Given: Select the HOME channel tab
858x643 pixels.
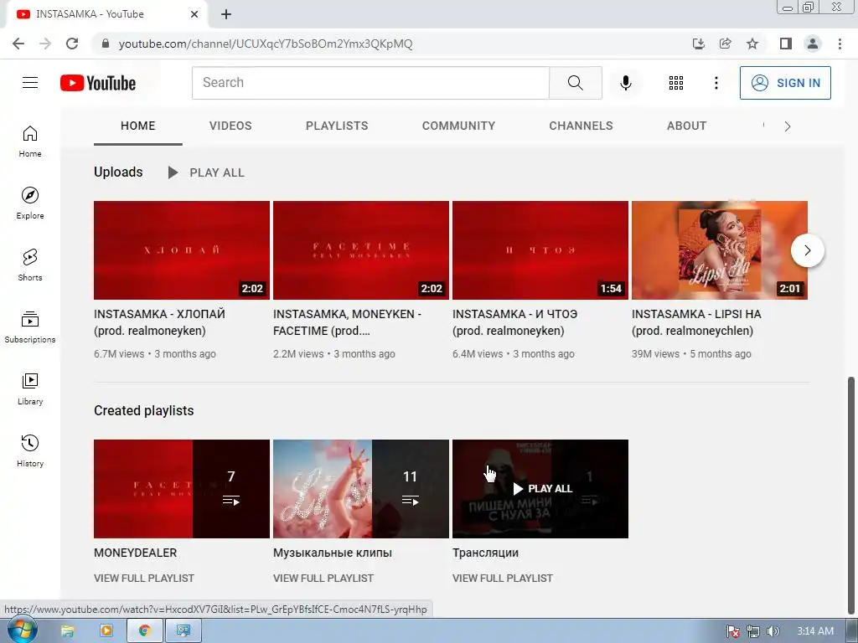Looking at the screenshot, I should 138,126.
